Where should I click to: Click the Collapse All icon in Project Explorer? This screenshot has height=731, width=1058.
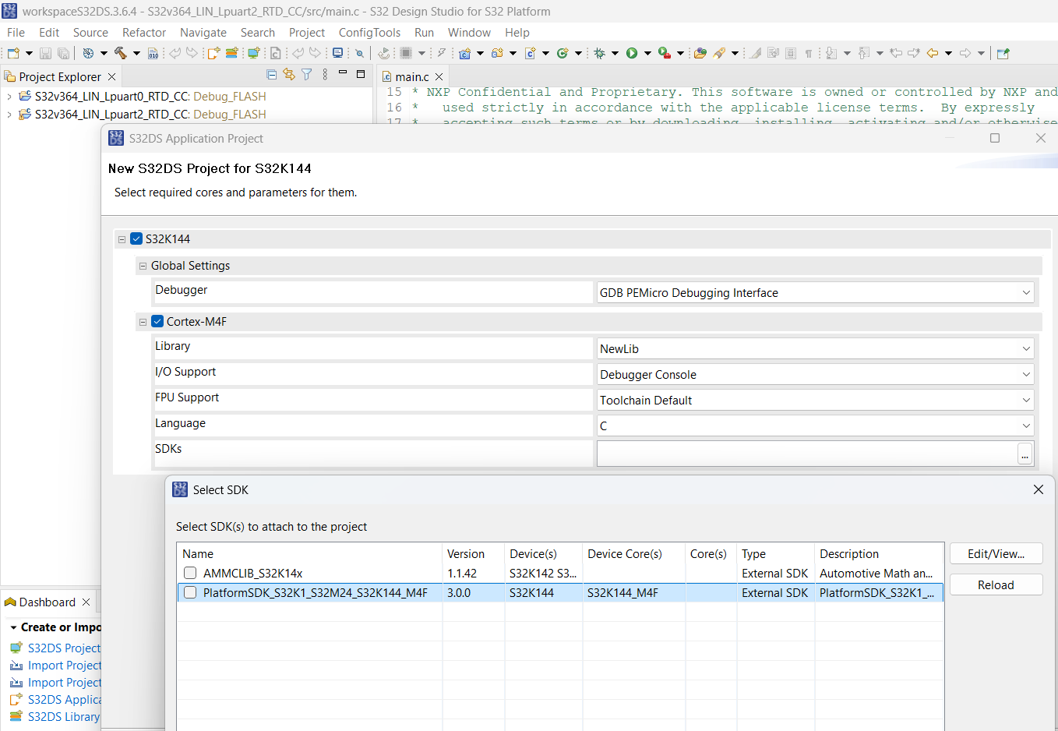[271, 75]
